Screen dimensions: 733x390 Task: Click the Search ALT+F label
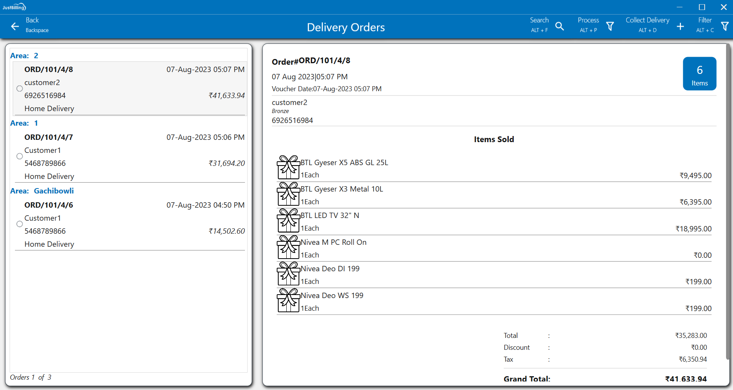(x=539, y=25)
